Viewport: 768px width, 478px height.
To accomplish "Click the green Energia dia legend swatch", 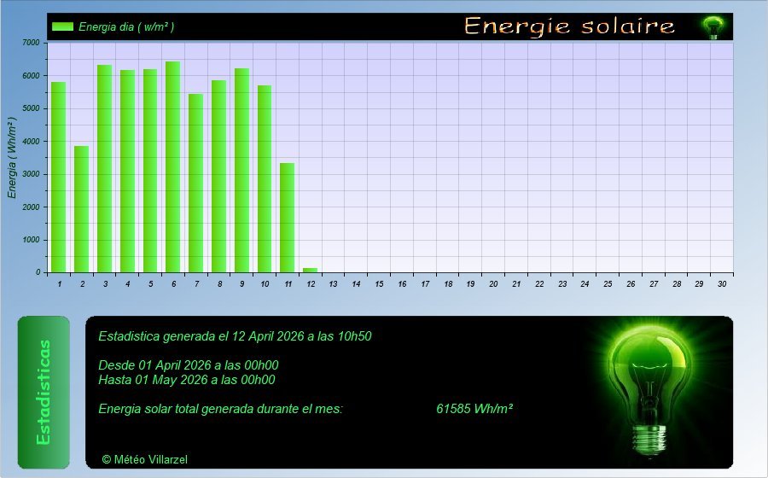I will [x=62, y=26].
